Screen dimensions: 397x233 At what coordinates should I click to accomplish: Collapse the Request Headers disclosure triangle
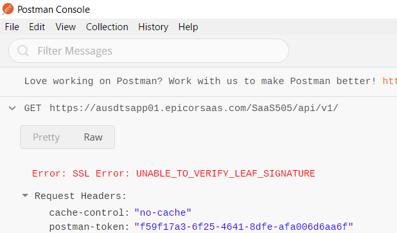(x=25, y=195)
